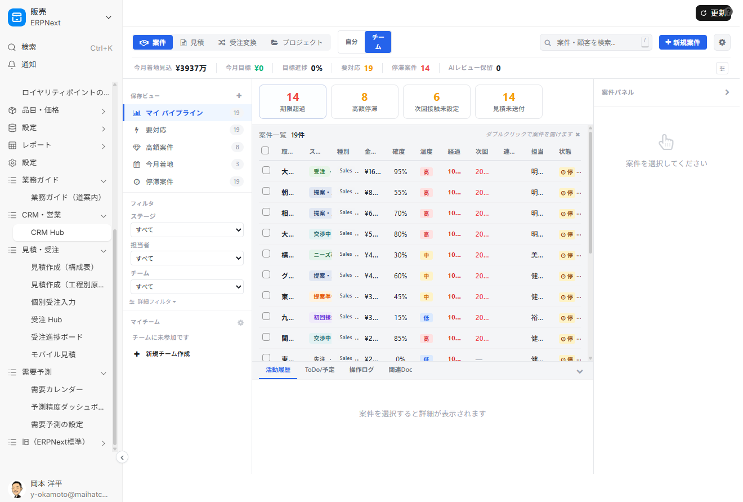Collapse the CRM・営業 sidebar group

point(104,215)
